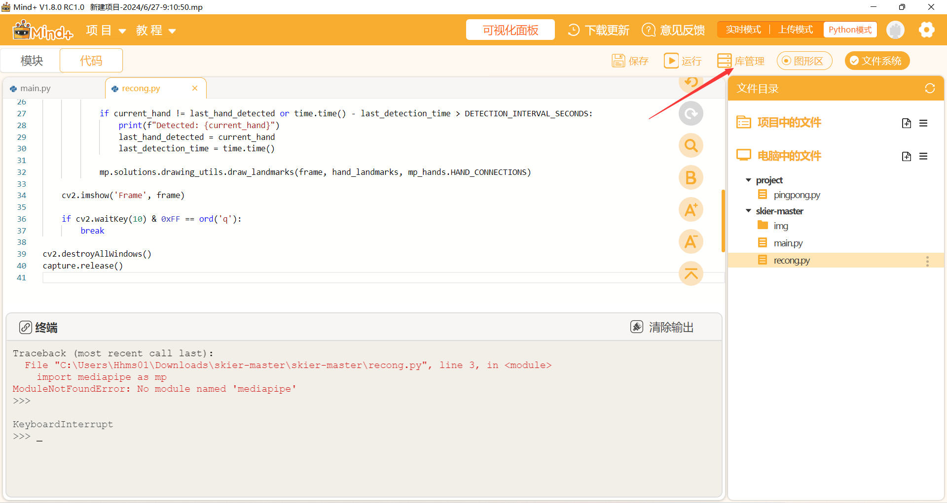Switch to 实时模式
Image resolution: width=947 pixels, height=503 pixels.
coord(743,30)
